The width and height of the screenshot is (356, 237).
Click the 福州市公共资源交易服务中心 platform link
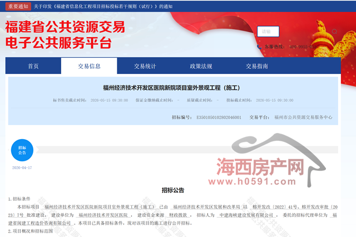[x=303, y=118]
